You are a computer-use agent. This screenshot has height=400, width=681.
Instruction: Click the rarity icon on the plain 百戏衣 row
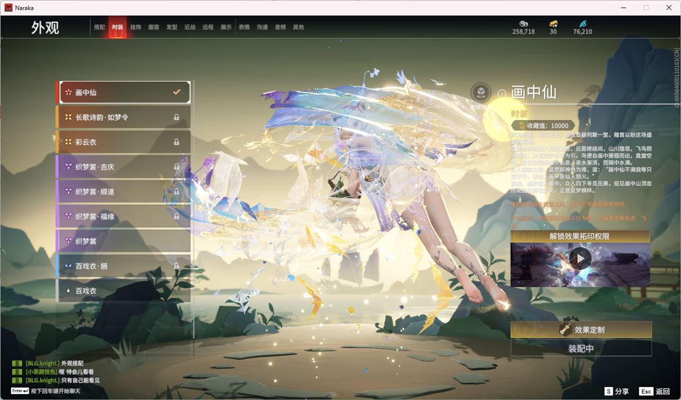coord(68,291)
